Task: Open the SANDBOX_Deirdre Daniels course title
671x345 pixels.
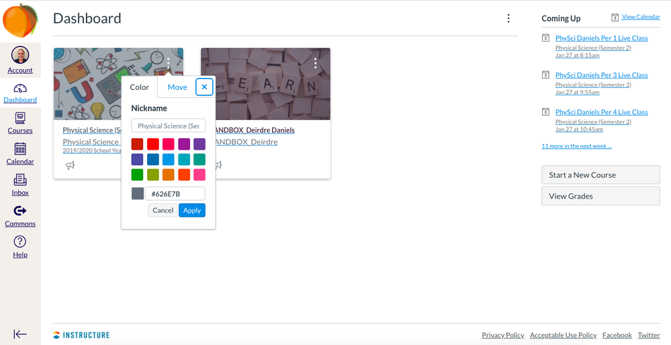Action: [255, 130]
